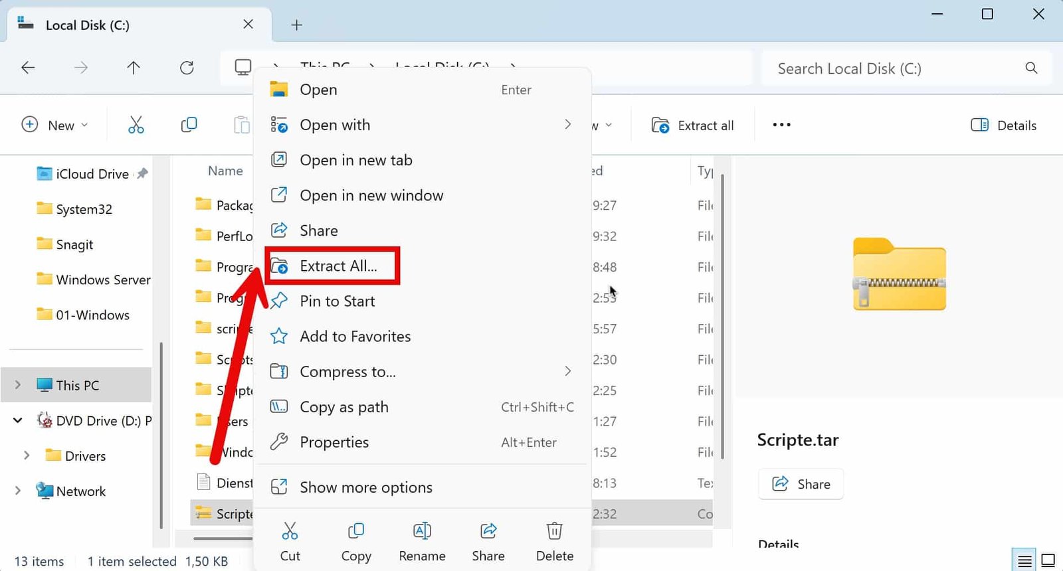Open System32 in navigation pane
Screen dimensions: 1063x571
(x=74, y=209)
